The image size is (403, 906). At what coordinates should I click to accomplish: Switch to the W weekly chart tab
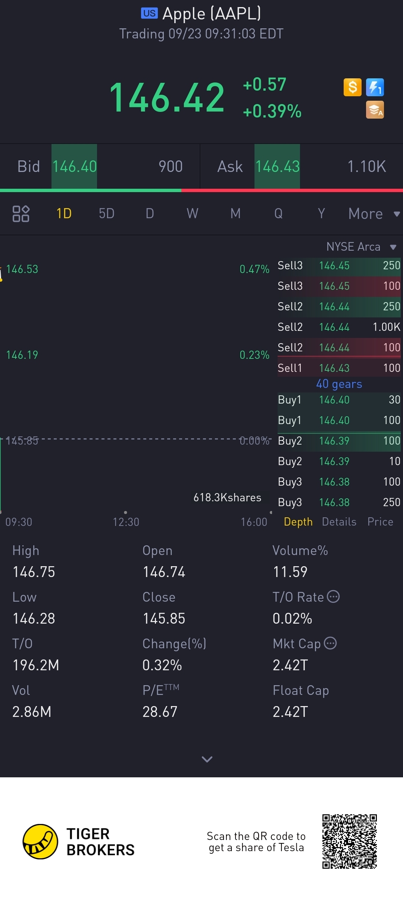point(193,214)
